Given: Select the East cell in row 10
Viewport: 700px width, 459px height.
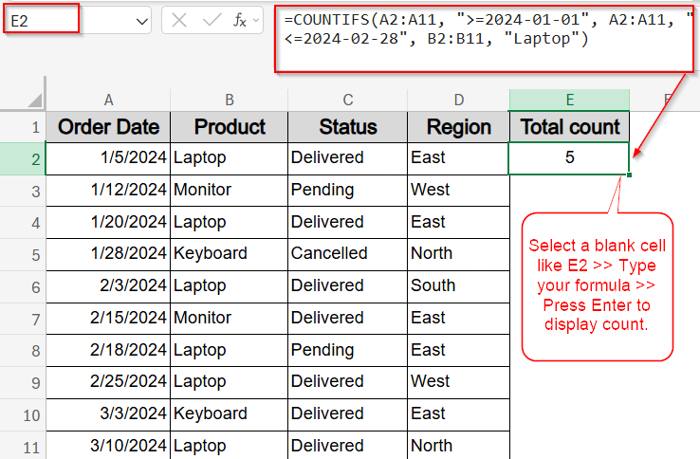Looking at the screenshot, I should [x=458, y=414].
